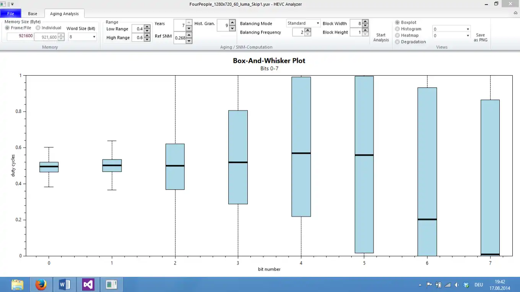The width and height of the screenshot is (520, 292).
Task: Open the Action Center flag icon
Action: (429, 285)
